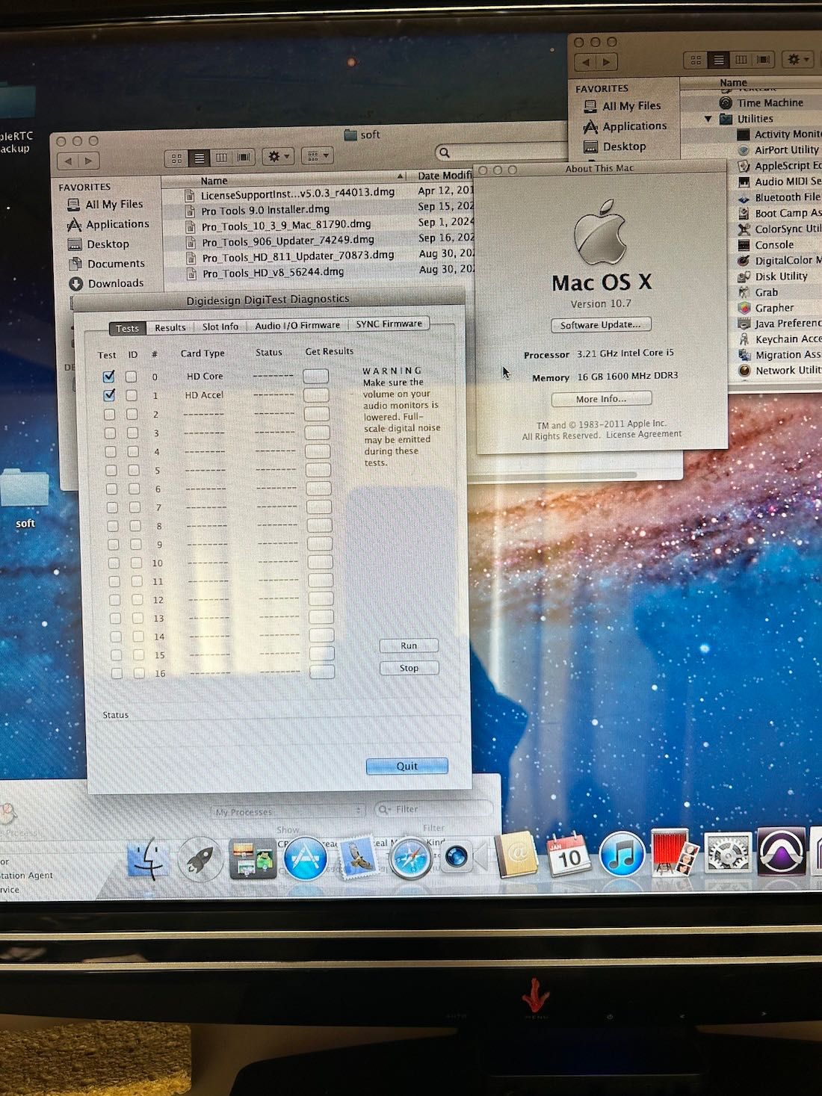Open the SYNC Firmware tab

(x=389, y=323)
